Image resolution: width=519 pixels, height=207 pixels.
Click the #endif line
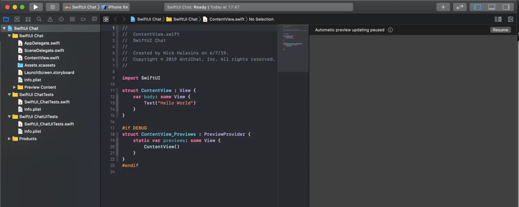[130, 166]
